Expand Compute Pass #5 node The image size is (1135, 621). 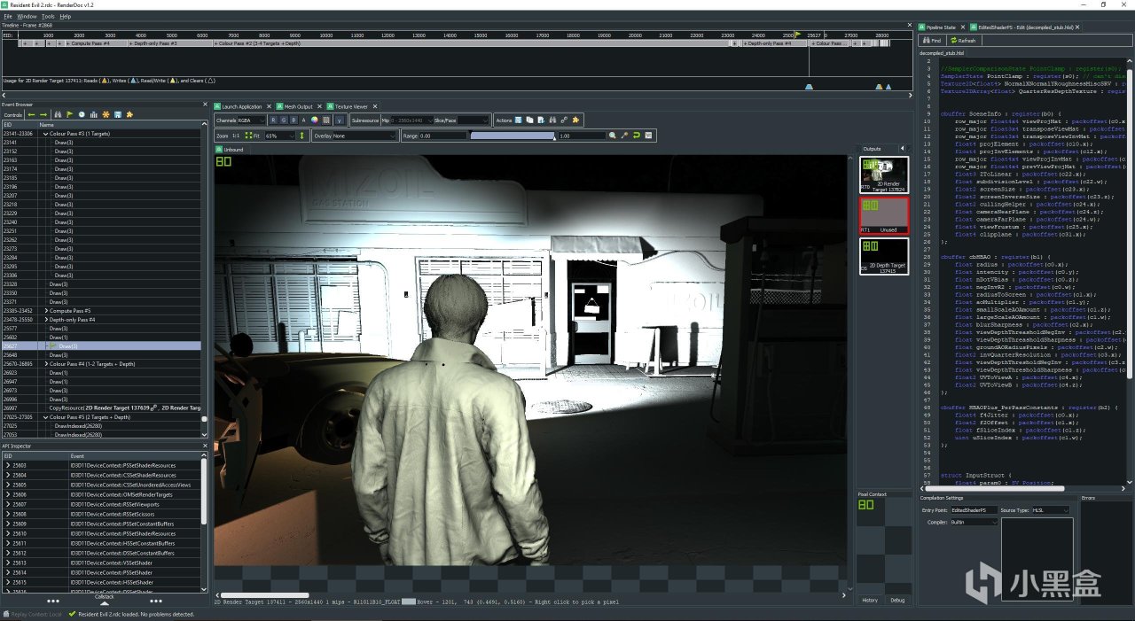click(45, 311)
